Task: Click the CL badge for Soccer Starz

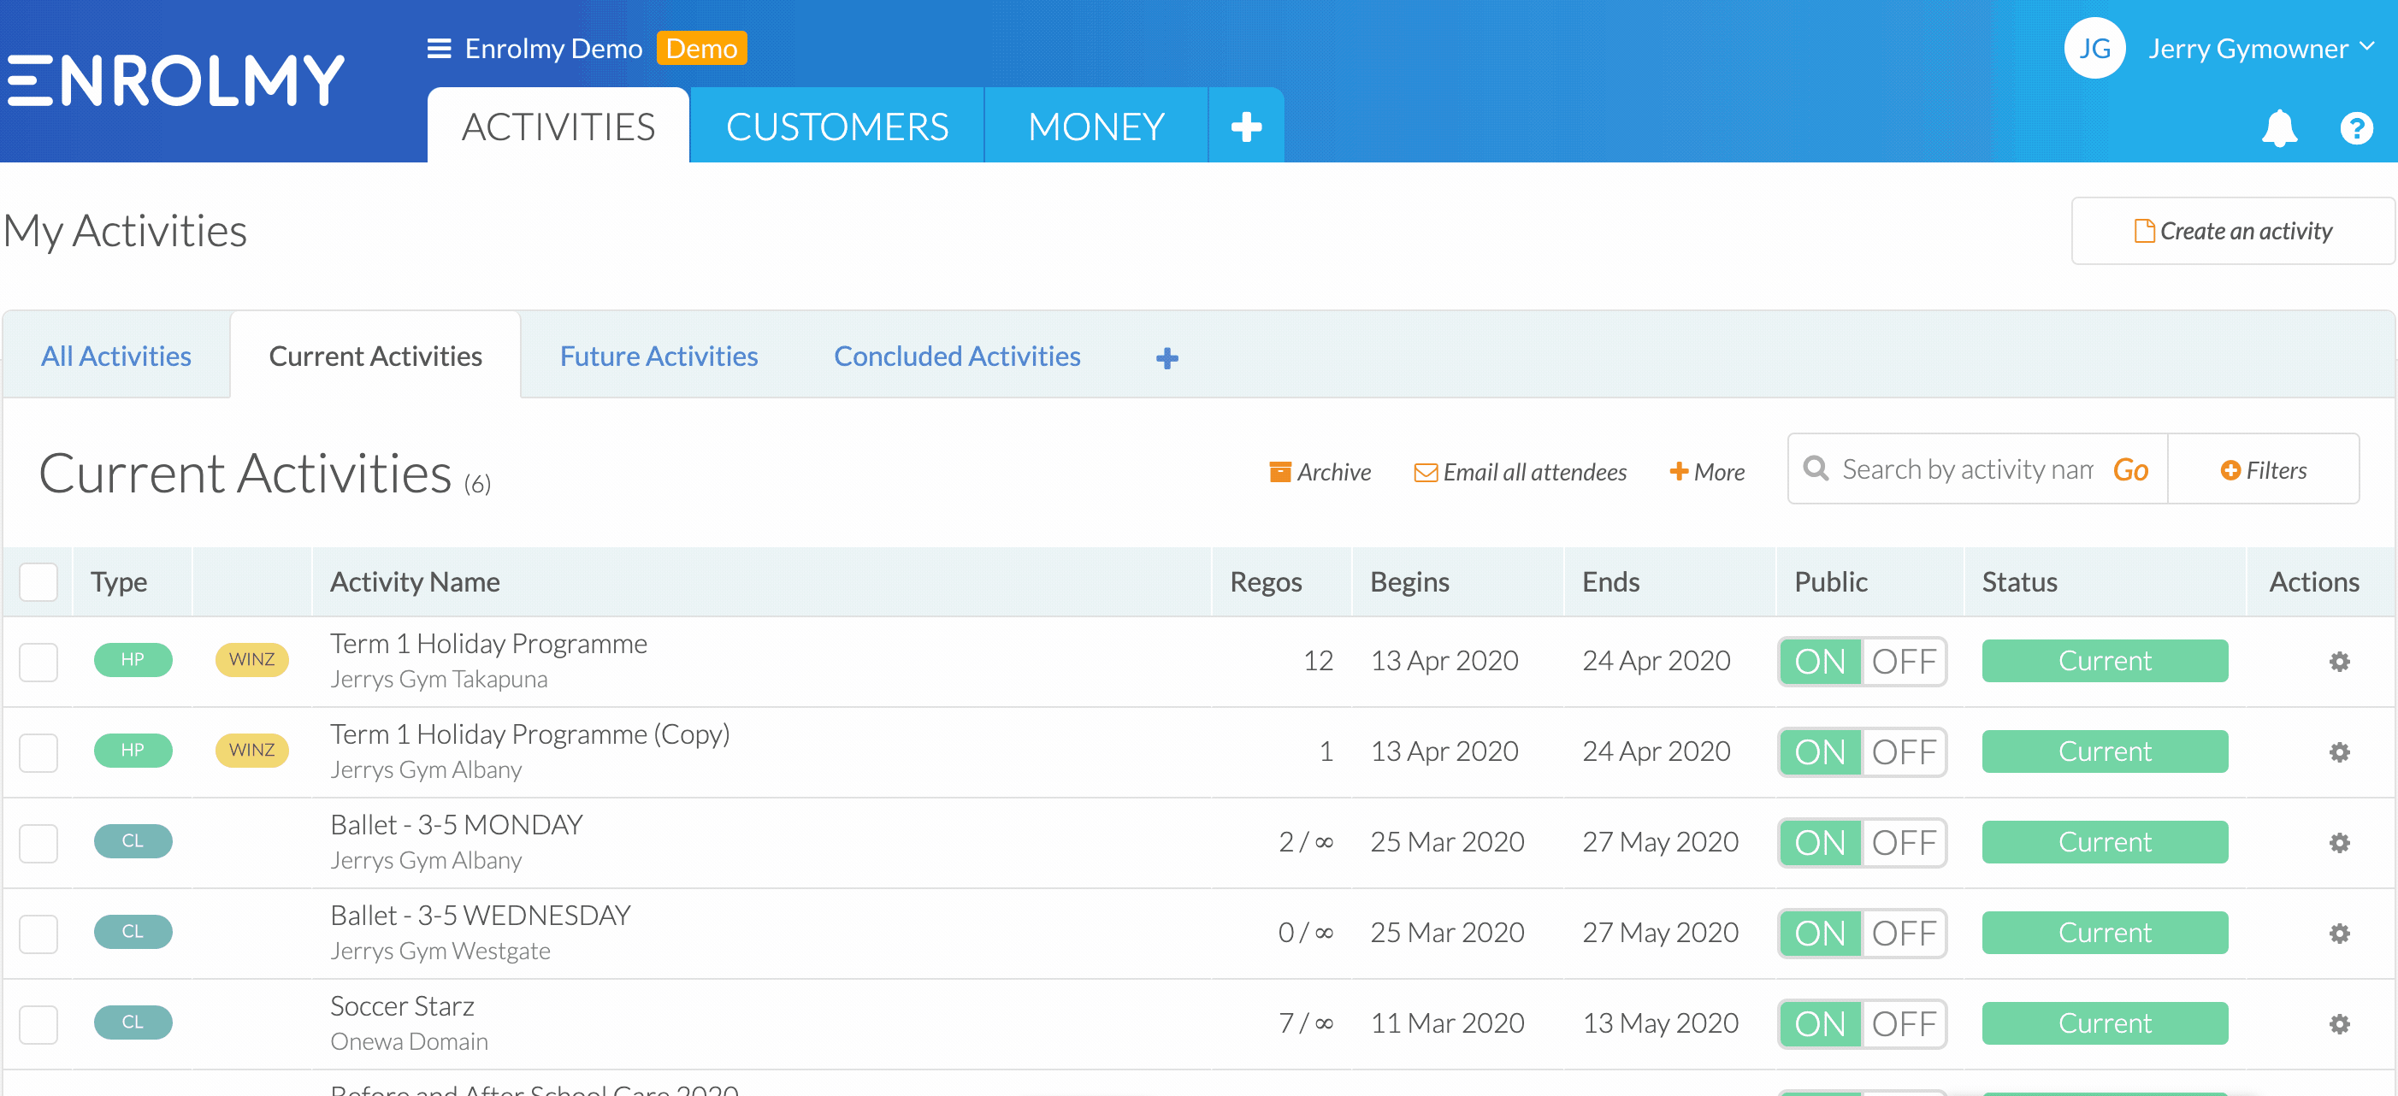Action: 133,1022
